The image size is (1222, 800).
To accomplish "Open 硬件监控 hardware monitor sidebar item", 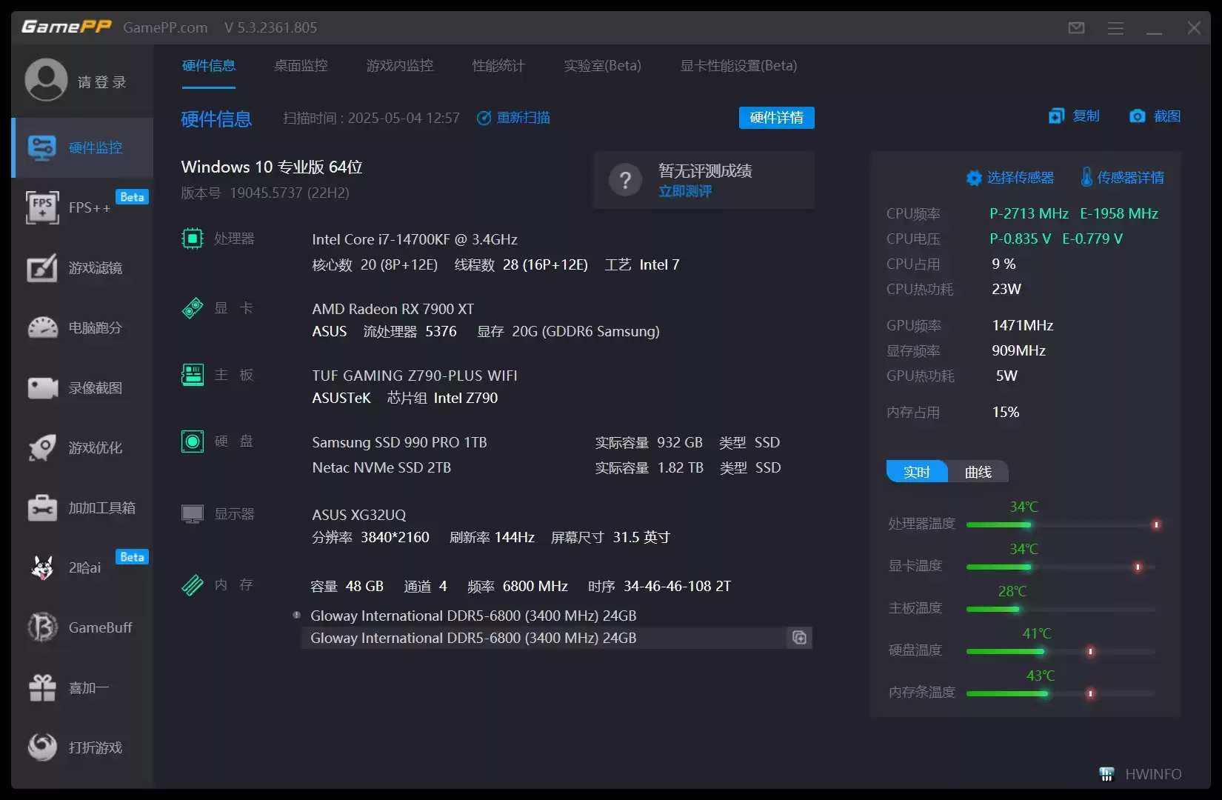I will coord(82,147).
